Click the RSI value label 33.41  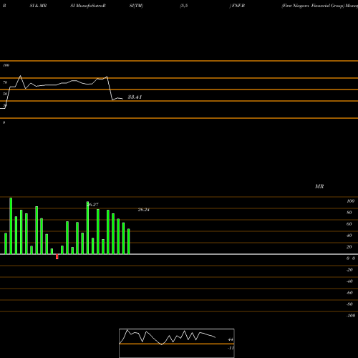click(135, 97)
